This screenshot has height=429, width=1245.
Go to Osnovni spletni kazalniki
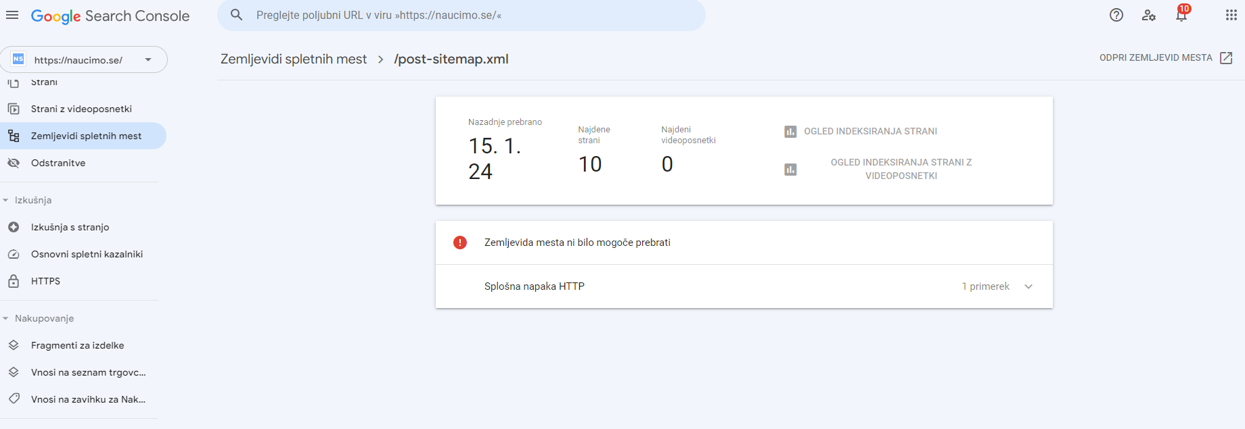tap(87, 254)
